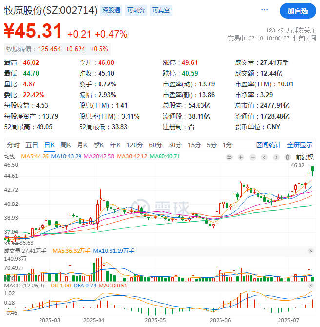The image size is (320, 327).
Task: Click the MA20:42.58 moving average label
Action: click(99, 156)
